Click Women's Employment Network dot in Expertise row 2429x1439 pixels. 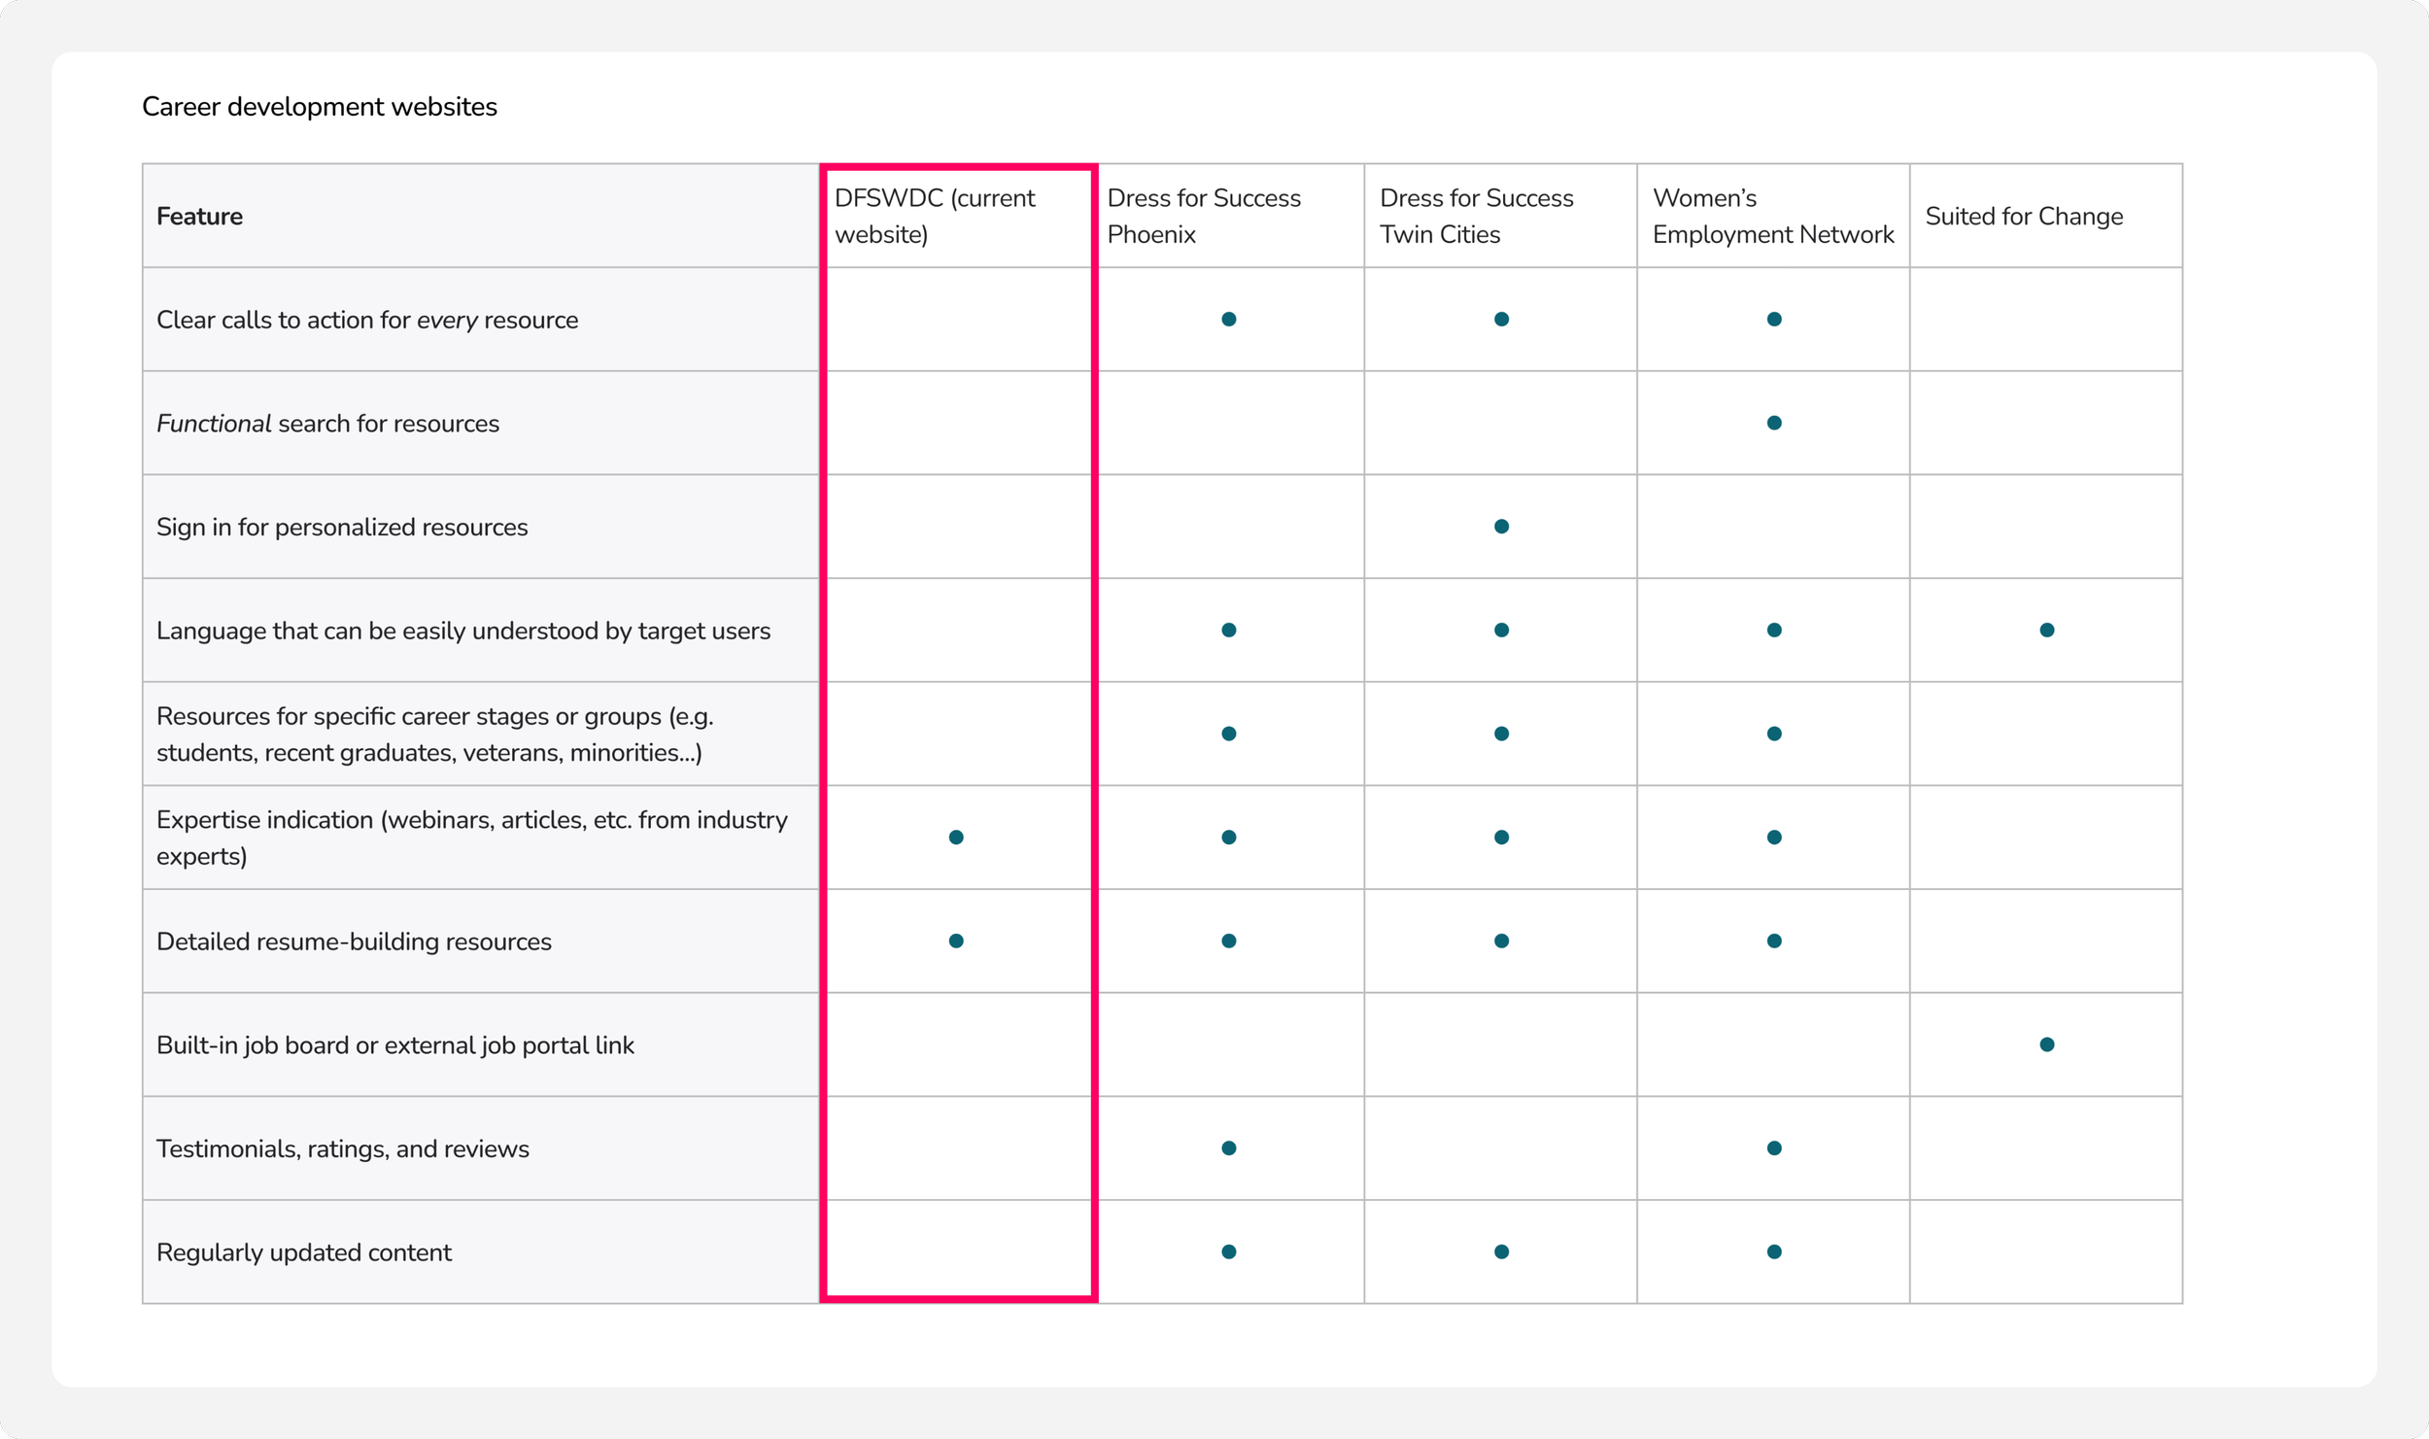[x=1774, y=838]
